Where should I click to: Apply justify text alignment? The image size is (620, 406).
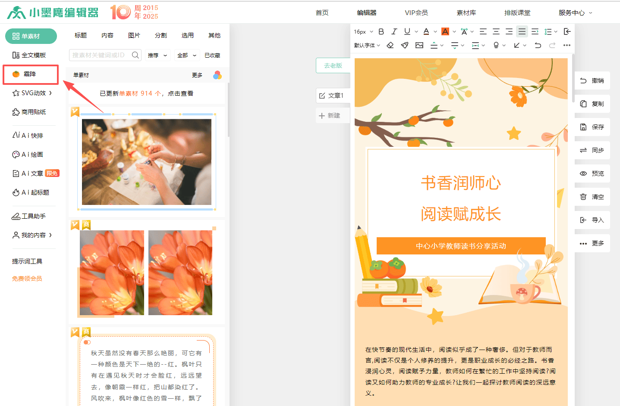tap(522, 31)
